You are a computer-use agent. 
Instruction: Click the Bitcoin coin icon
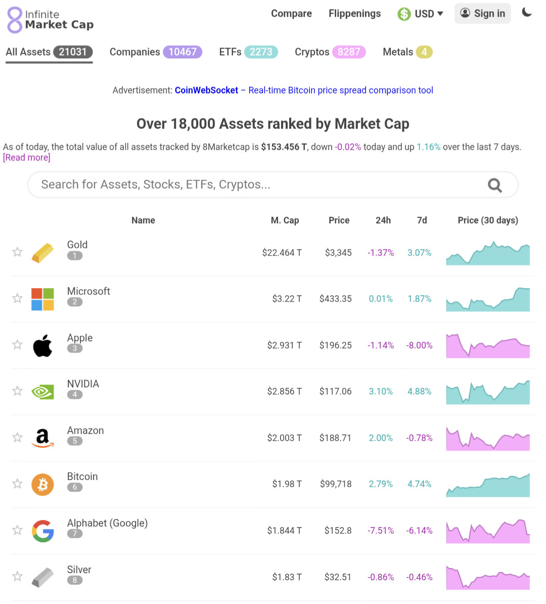pos(42,485)
